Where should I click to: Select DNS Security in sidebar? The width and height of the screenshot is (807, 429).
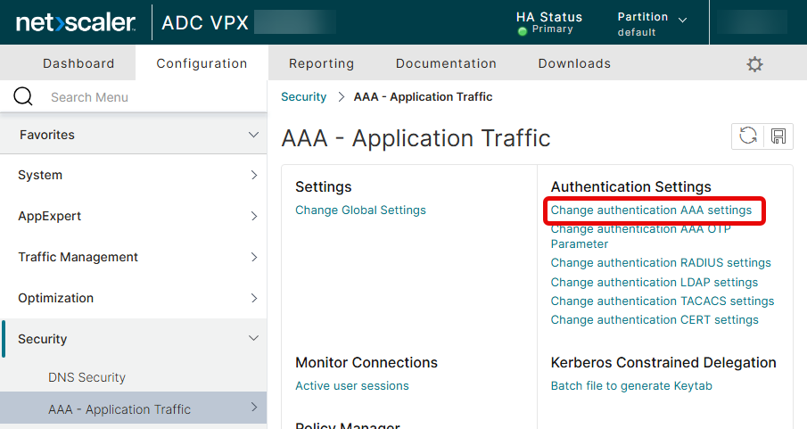[x=86, y=377]
